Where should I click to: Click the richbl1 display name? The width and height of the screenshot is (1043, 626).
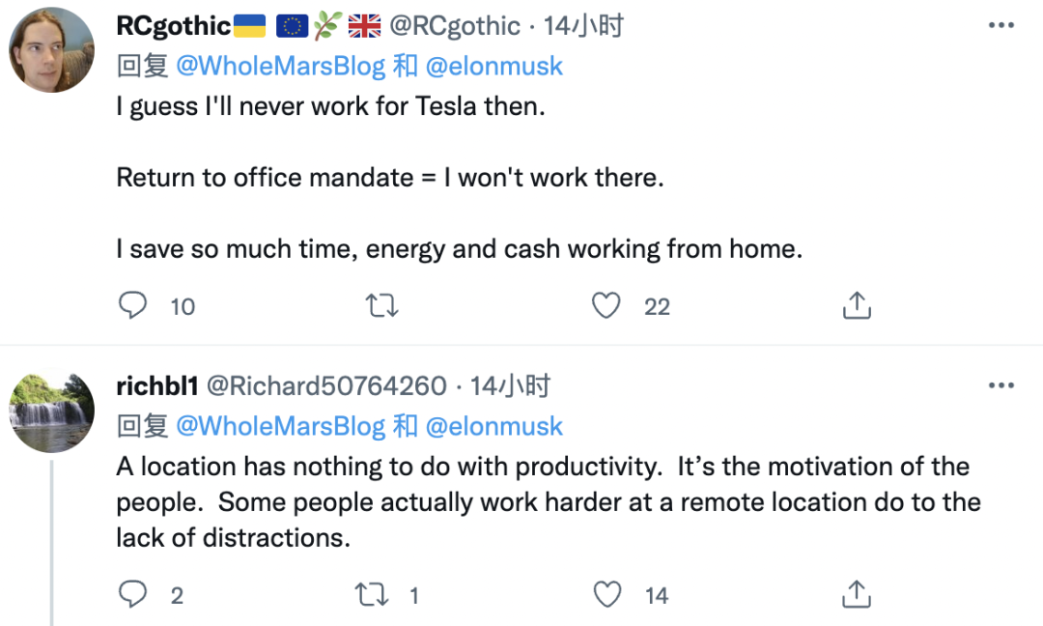(156, 386)
